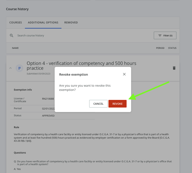Click the Revoke exemption dialog title

(73, 75)
